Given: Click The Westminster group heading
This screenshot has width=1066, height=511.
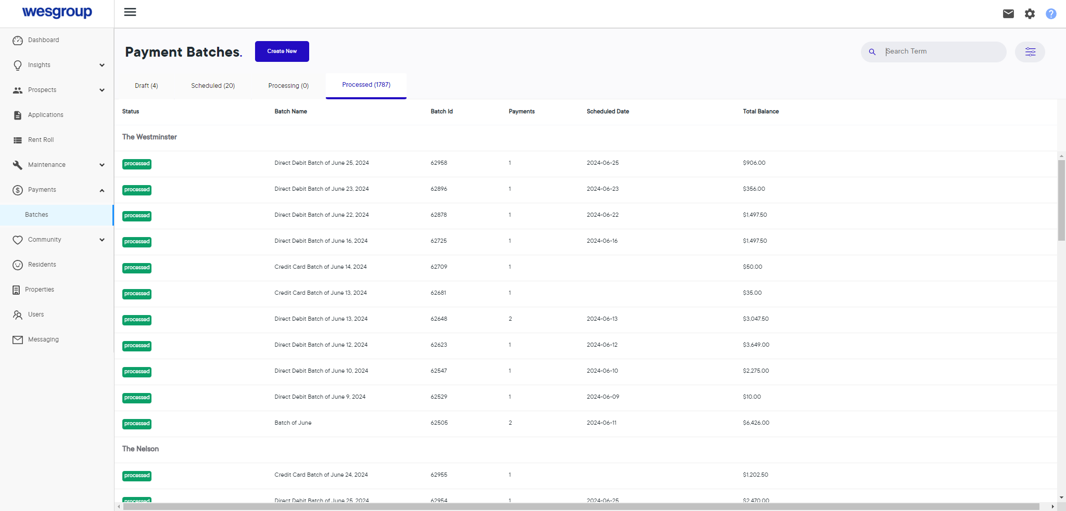Looking at the screenshot, I should coord(149,137).
